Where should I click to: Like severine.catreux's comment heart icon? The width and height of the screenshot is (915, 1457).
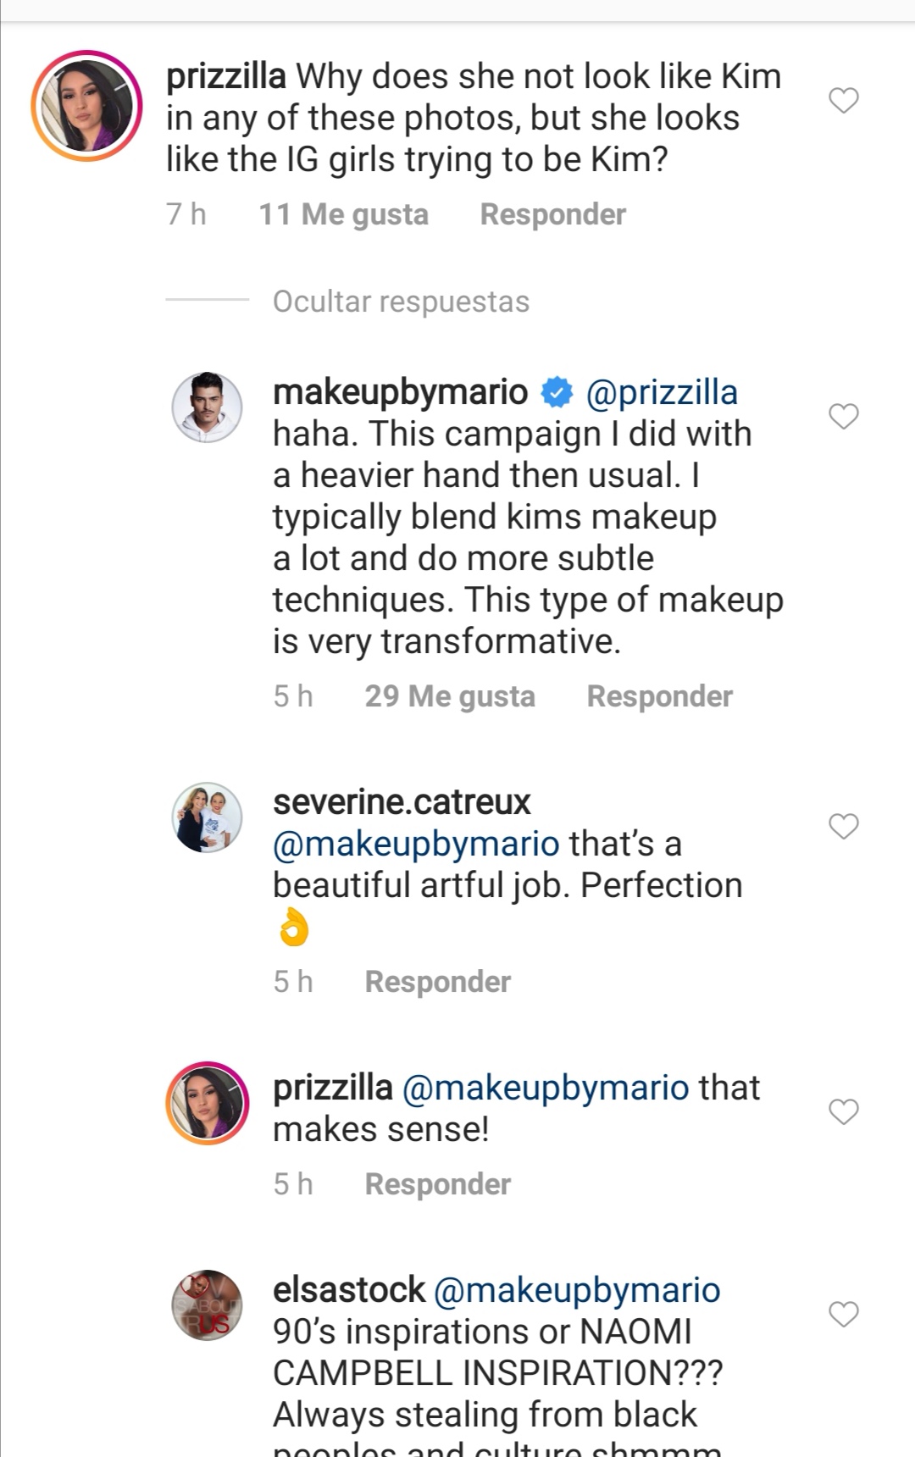pyautogui.click(x=843, y=826)
